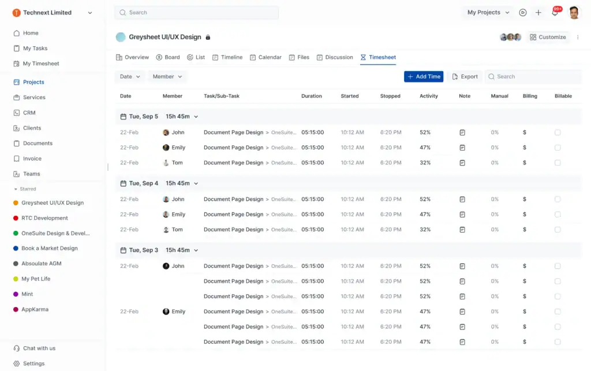Viewport: 591px width, 371px height.
Task: Open the Date filter dropdown
Action: point(130,77)
